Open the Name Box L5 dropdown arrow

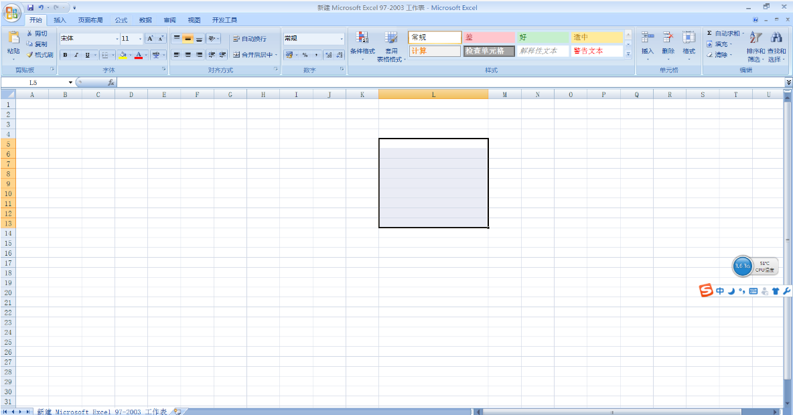pyautogui.click(x=70, y=82)
